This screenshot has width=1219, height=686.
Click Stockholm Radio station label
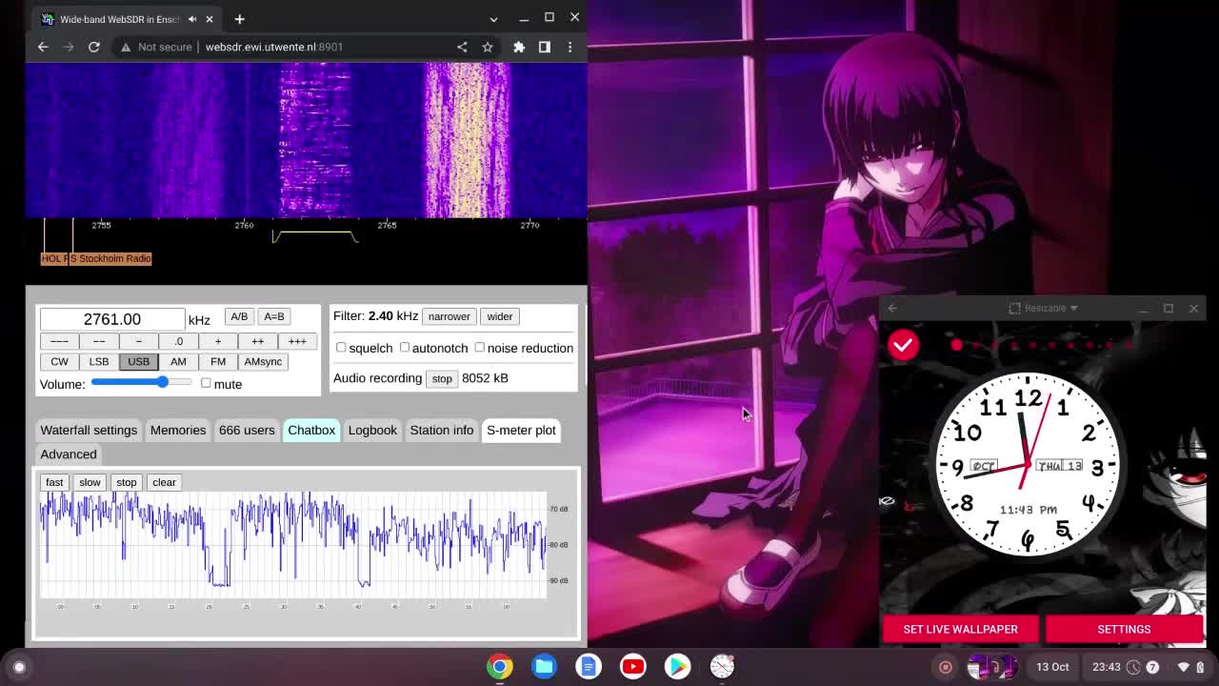110,258
